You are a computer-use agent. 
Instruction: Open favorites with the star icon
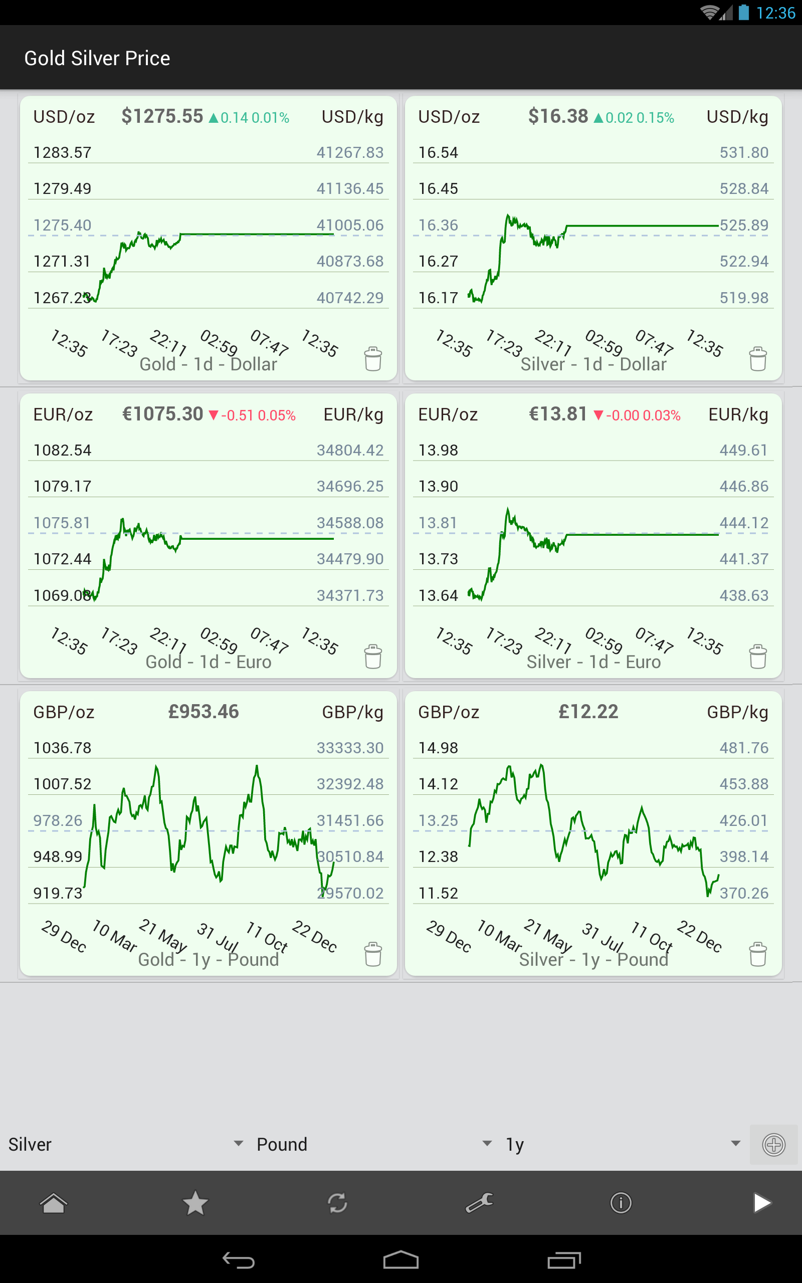click(195, 1203)
